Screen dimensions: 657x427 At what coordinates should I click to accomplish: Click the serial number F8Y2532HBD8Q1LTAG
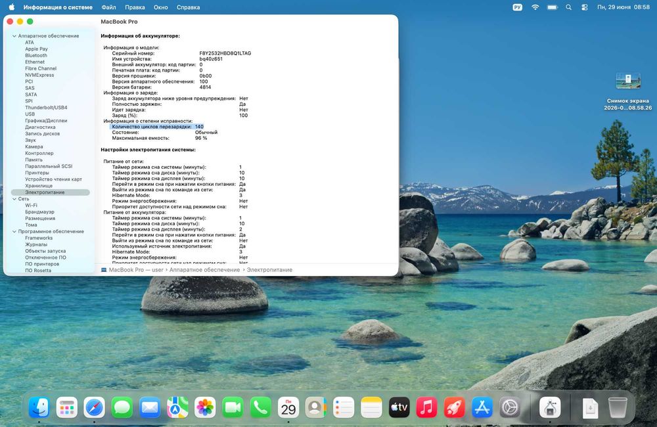click(x=225, y=53)
